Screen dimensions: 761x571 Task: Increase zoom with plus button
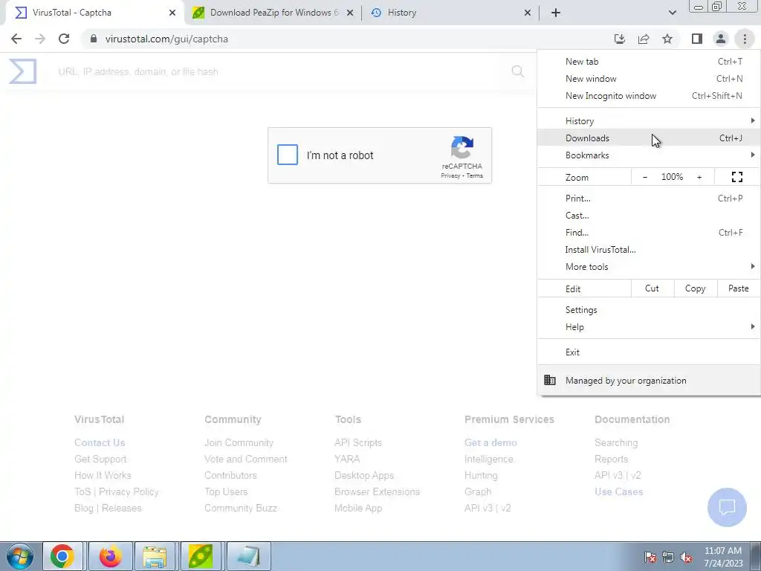point(699,177)
